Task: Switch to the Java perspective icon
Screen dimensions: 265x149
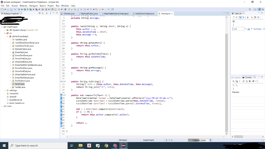Action: point(260,10)
